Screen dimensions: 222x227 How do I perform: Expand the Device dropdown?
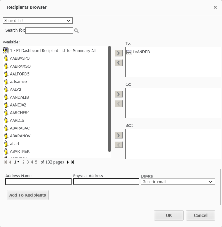pyautogui.click(x=178, y=182)
